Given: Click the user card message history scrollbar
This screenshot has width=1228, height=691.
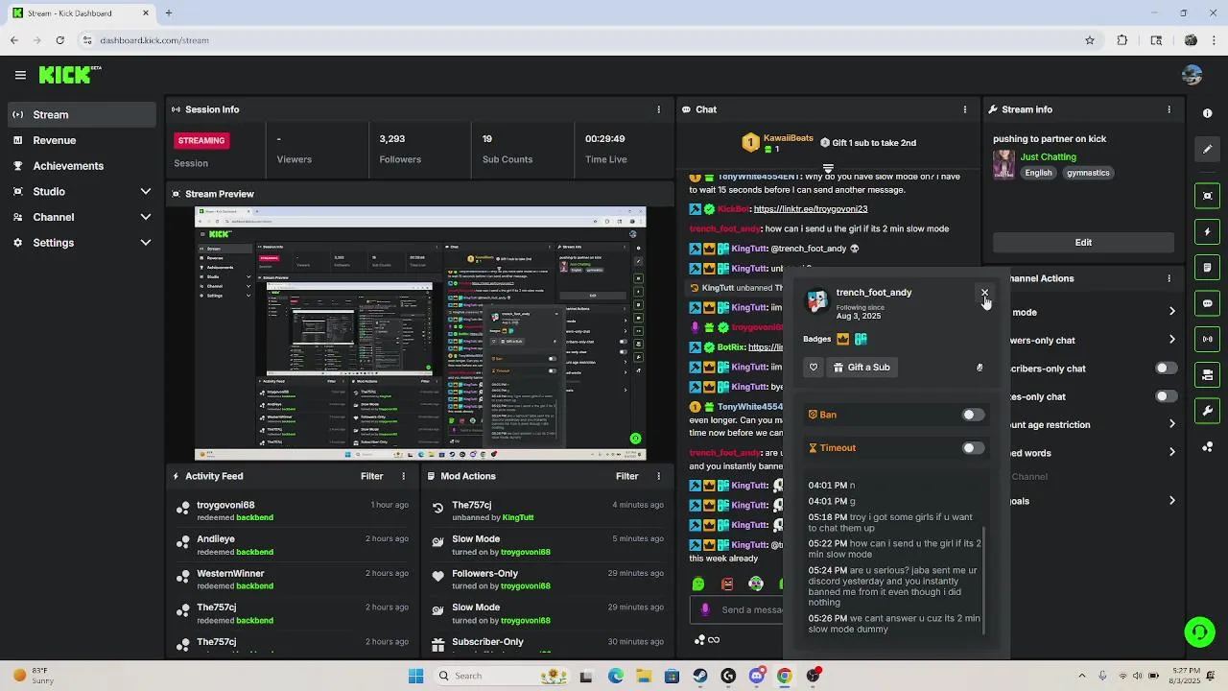Looking at the screenshot, I should coord(984,582).
